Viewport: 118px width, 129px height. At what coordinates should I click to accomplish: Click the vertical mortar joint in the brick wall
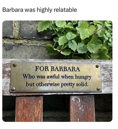point(16,29)
